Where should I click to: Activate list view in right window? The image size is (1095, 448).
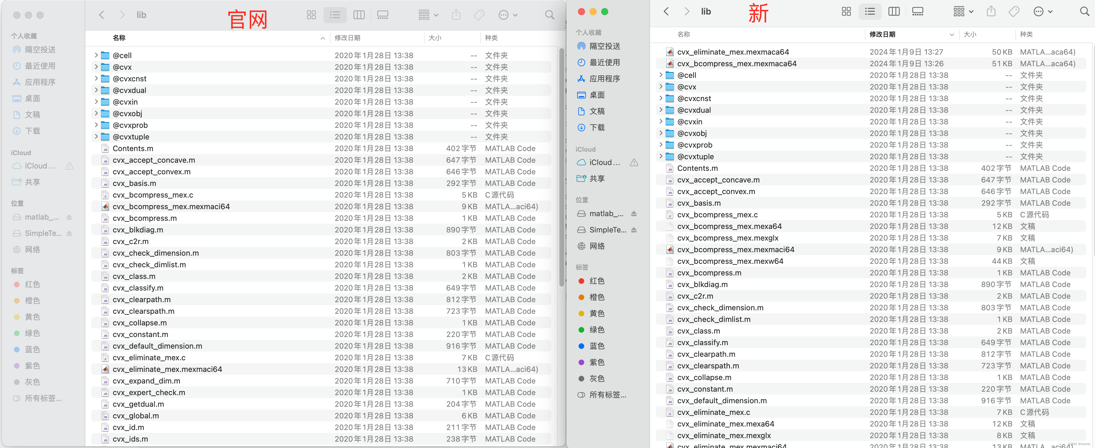click(870, 12)
